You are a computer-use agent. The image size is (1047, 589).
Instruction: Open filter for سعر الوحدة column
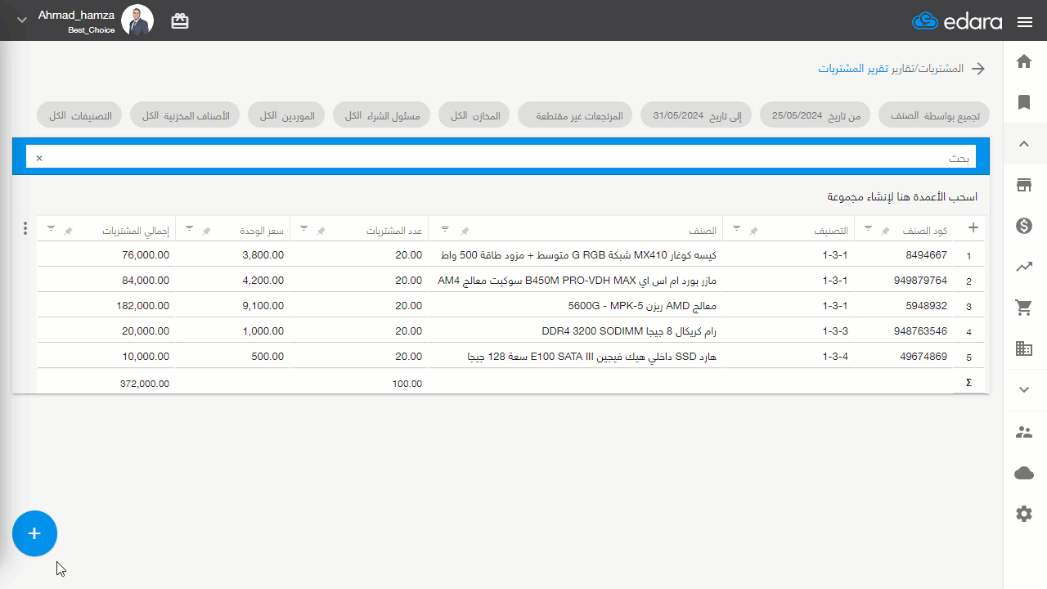190,228
